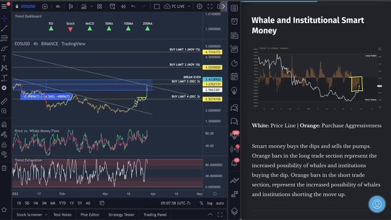Redo the last chart action
The image size is (391, 220).
point(144,7)
